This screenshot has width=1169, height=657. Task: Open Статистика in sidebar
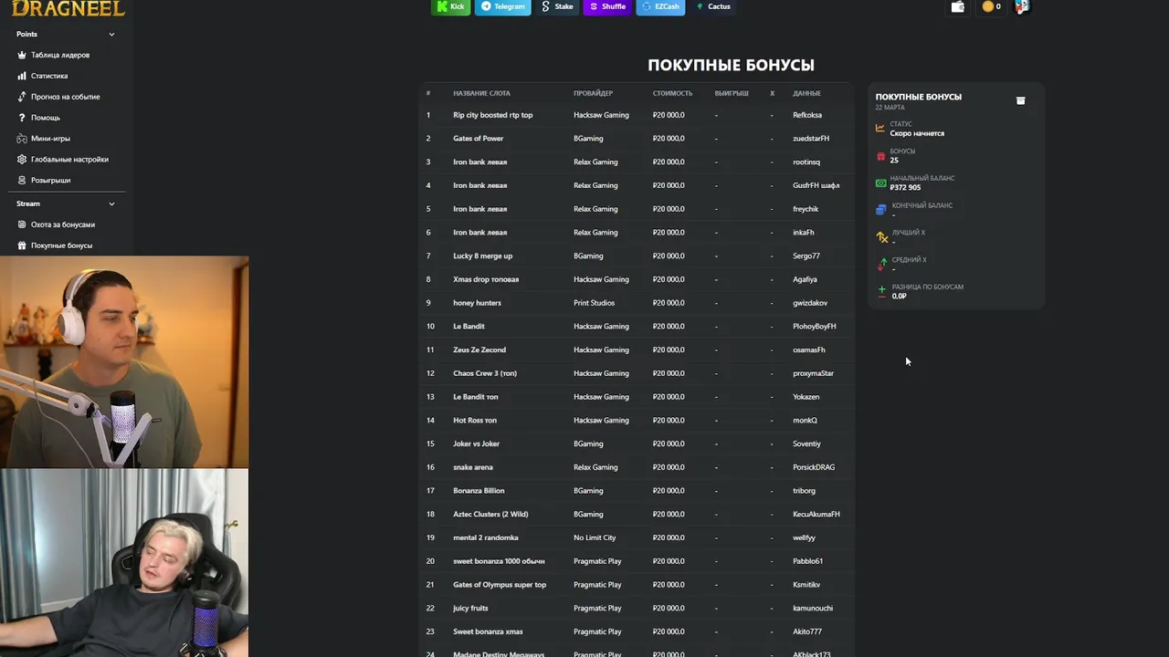point(49,76)
